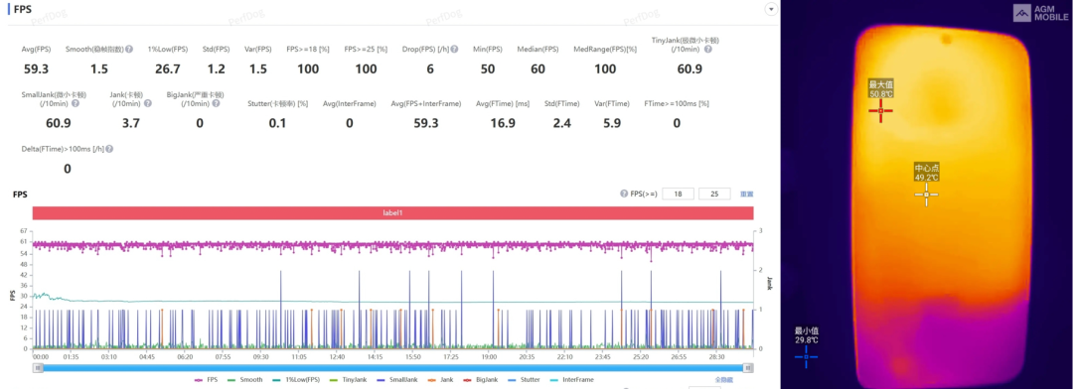Viewport: 1073px width, 389px height.
Task: Collapse the FPS panel with round arrow
Action: click(771, 10)
